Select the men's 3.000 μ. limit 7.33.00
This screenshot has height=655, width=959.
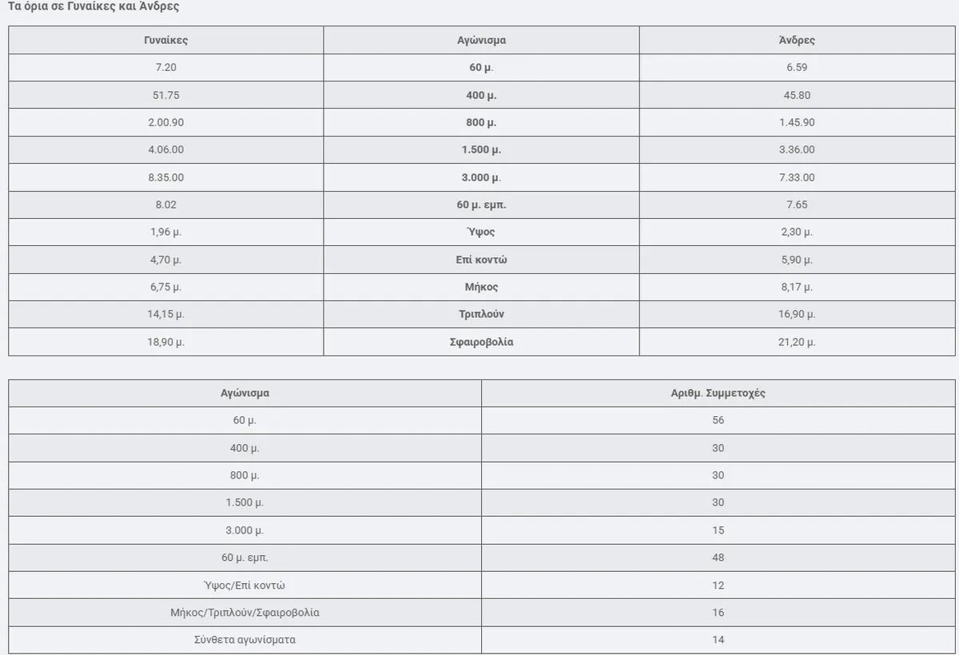[x=797, y=177]
